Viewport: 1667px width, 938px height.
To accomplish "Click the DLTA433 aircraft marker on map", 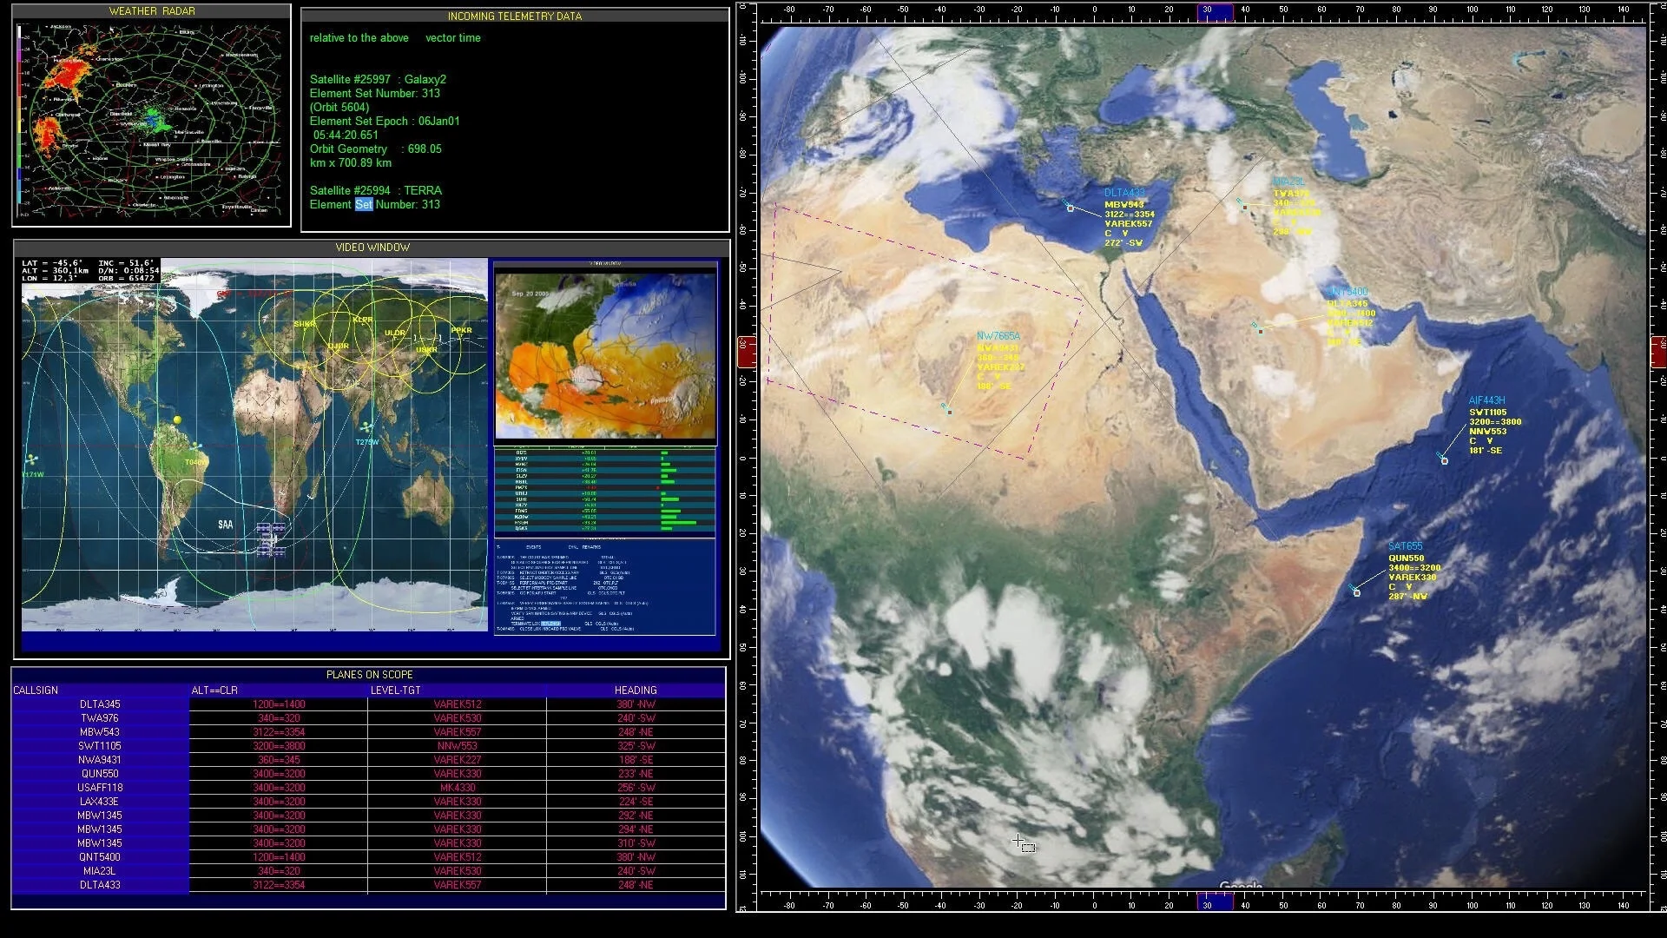I will (x=1071, y=208).
